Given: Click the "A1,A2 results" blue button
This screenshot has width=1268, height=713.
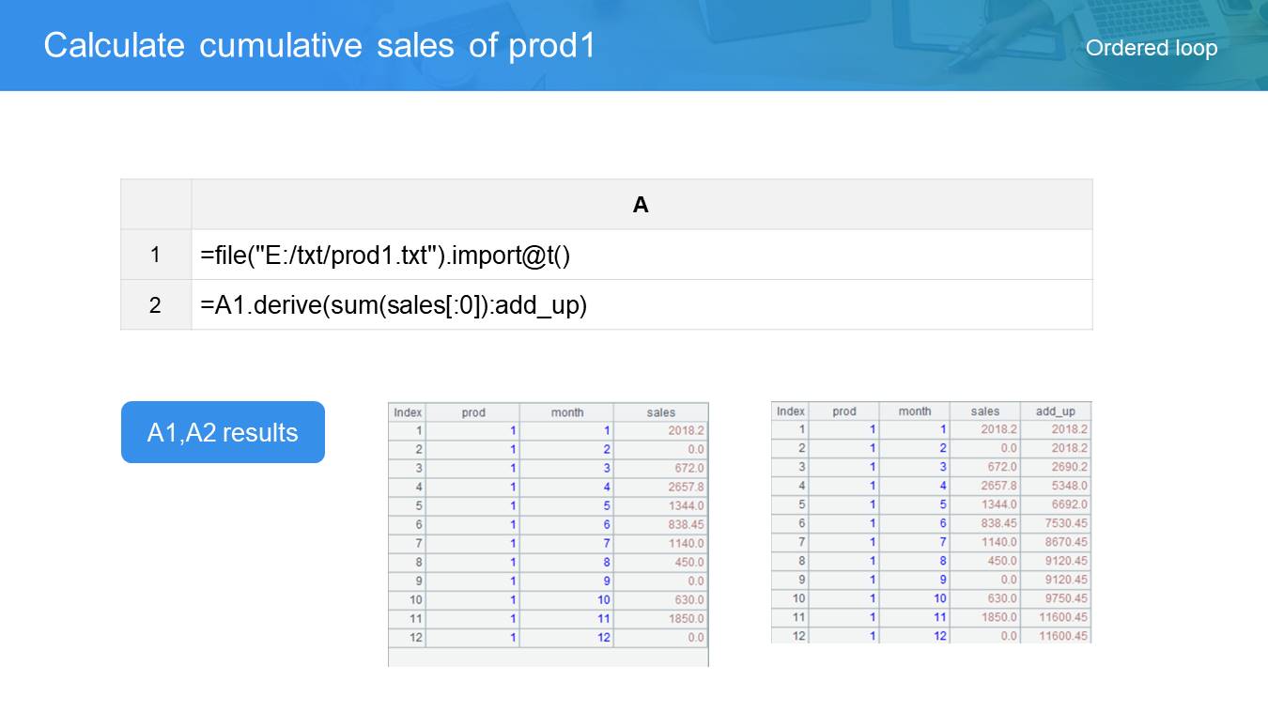Looking at the screenshot, I should pos(223,432).
